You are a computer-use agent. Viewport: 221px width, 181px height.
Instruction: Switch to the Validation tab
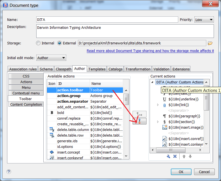click(x=161, y=69)
